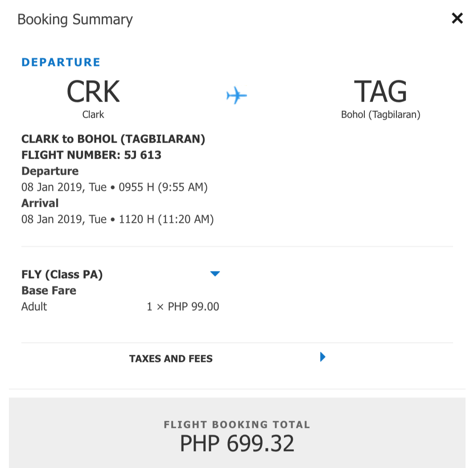Click the departure time 0955 H line
470x468 pixels.
click(x=115, y=187)
